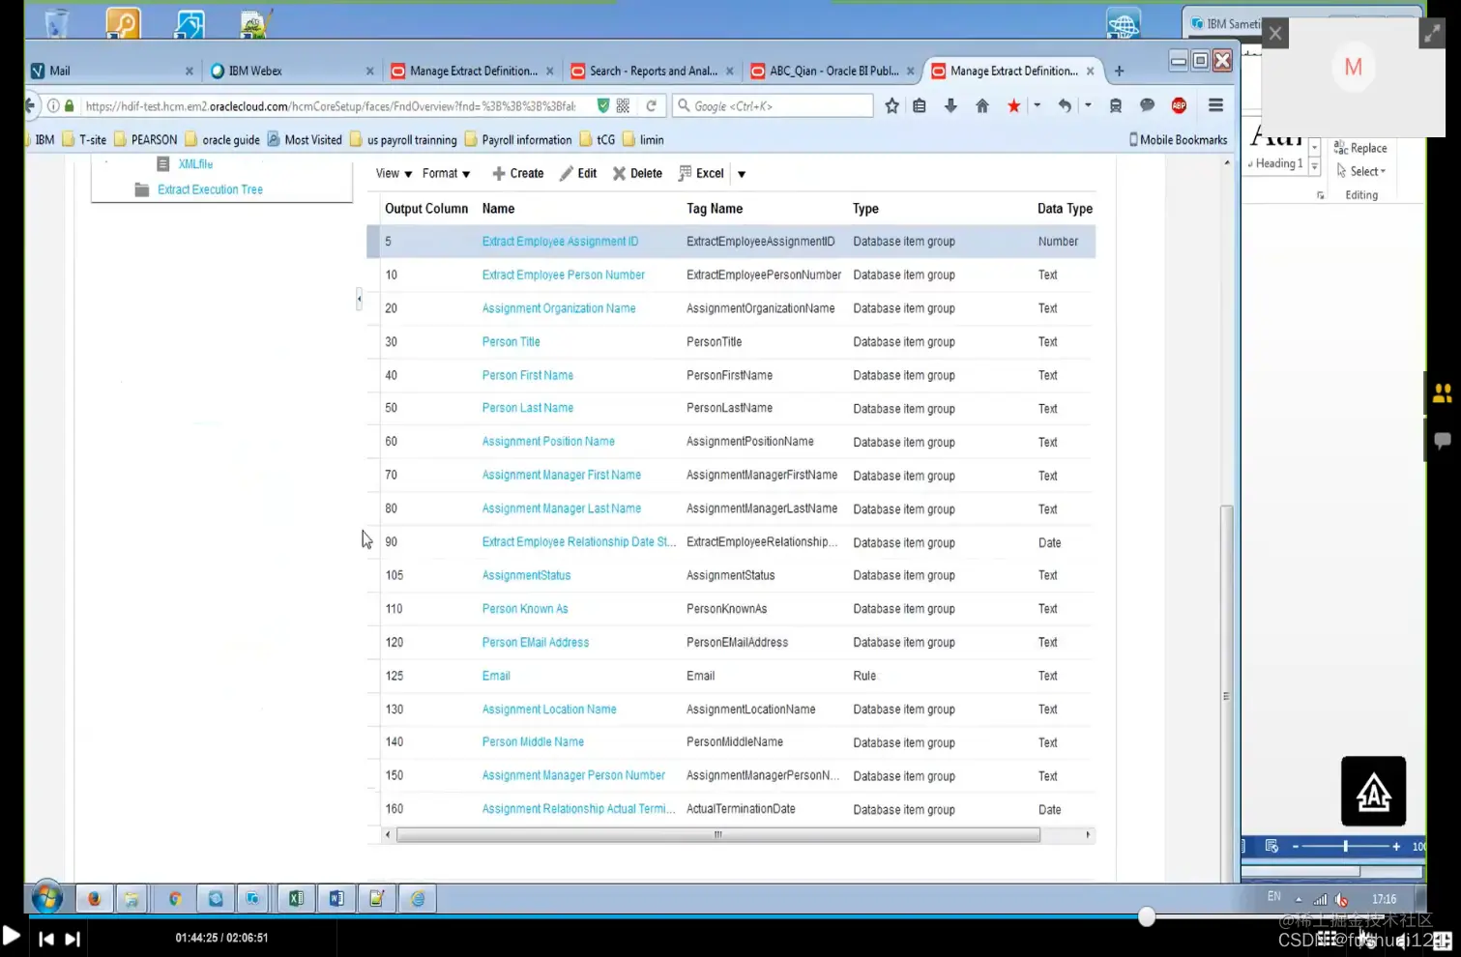Click the Create button in the table toolbar

pyautogui.click(x=517, y=173)
